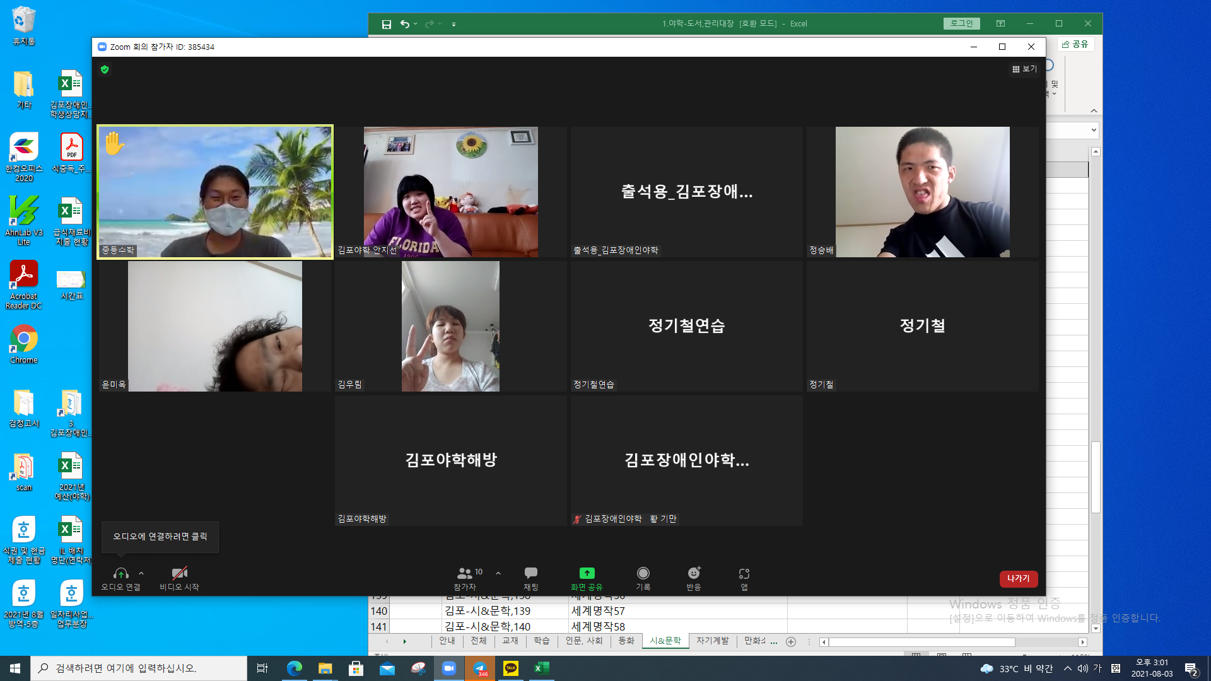Click the red Leave meeting button
The height and width of the screenshot is (681, 1211).
pos(1018,578)
